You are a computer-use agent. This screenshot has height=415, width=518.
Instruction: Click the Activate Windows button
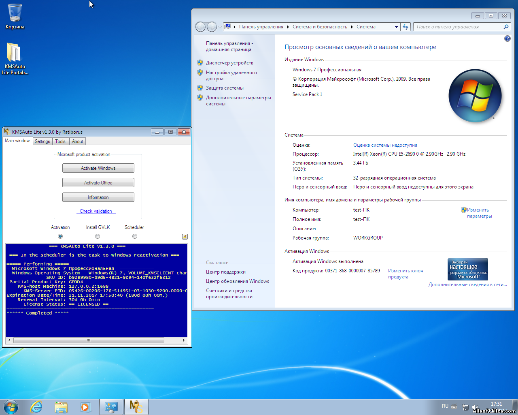tap(98, 168)
